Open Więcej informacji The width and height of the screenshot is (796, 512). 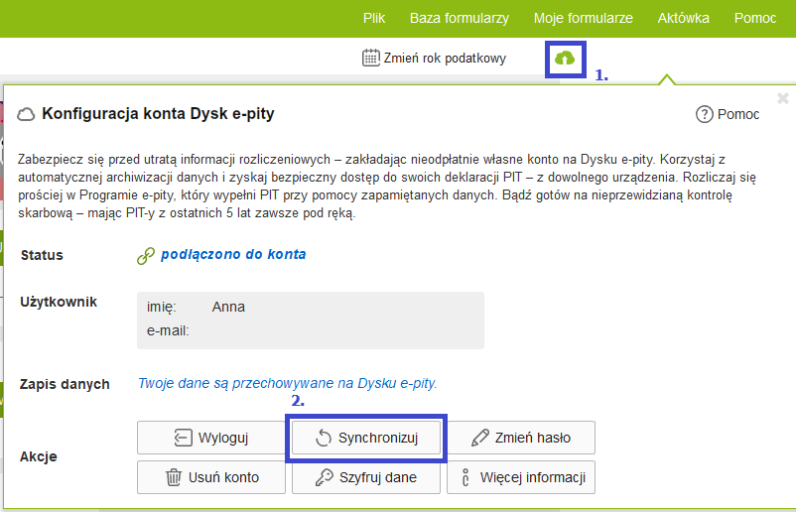click(x=520, y=477)
